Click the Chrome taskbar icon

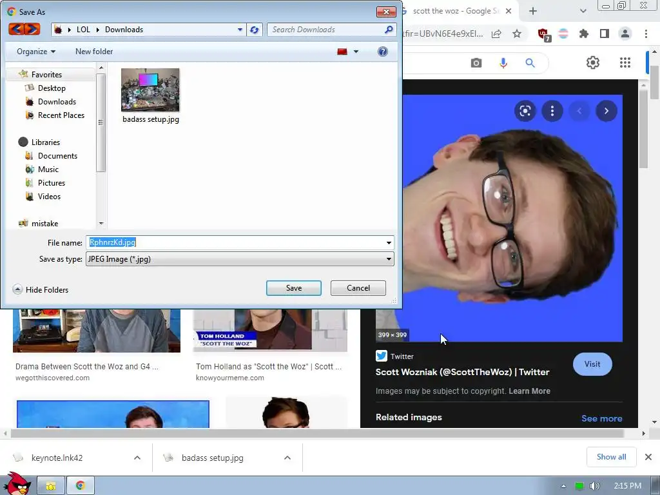tap(81, 486)
